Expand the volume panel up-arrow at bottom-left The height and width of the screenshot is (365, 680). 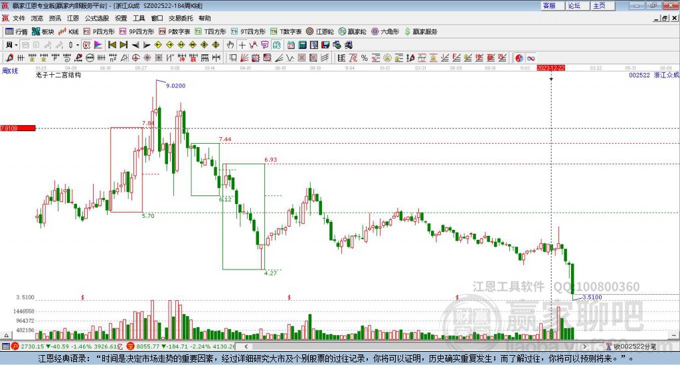coord(6,335)
